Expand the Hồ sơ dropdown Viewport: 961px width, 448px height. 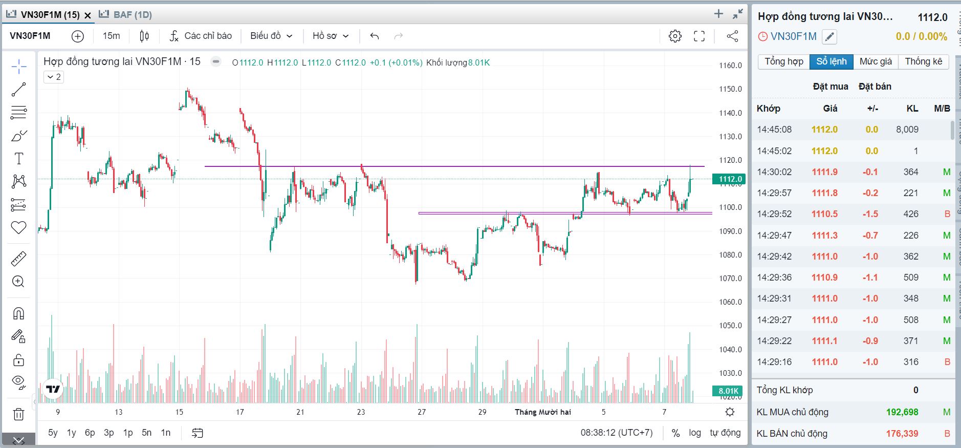[331, 36]
